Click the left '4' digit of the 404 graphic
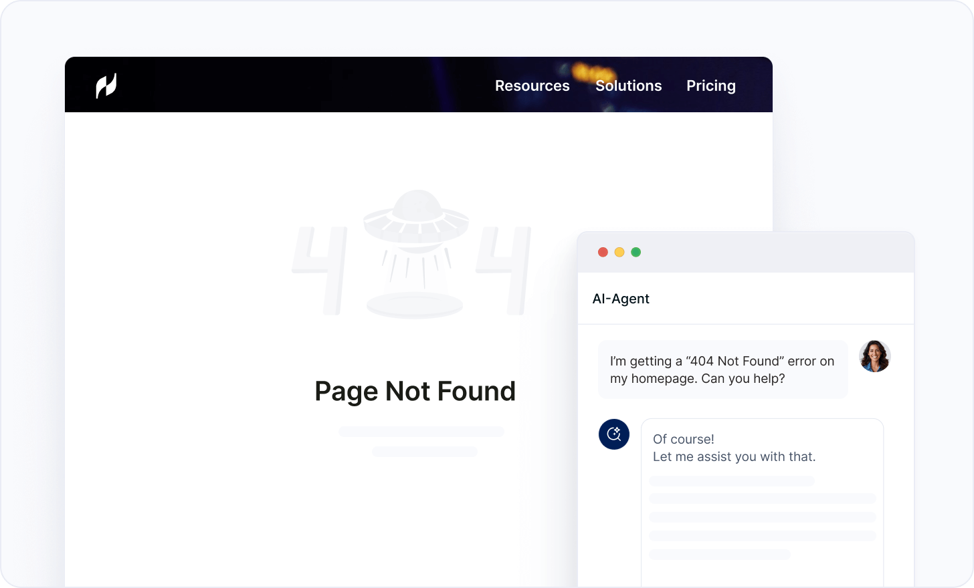 pyautogui.click(x=320, y=271)
